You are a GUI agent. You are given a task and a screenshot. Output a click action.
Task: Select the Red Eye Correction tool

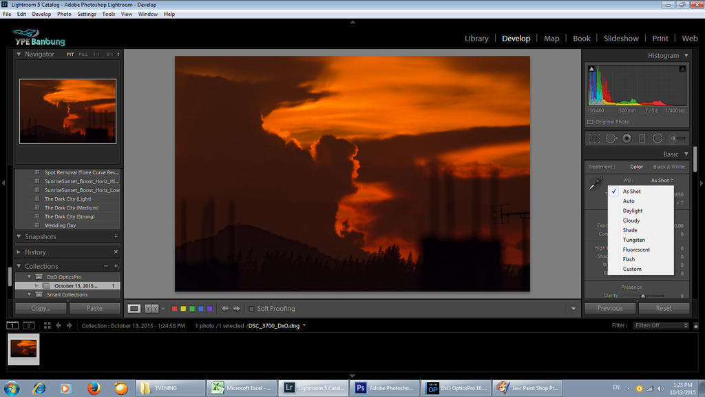pos(627,139)
